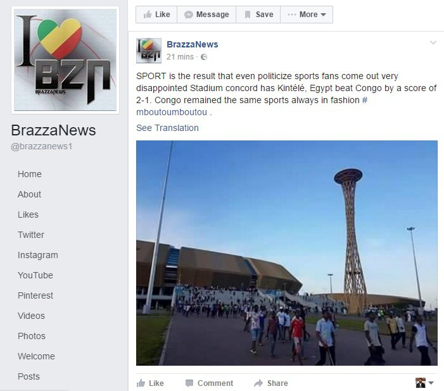Click See Translation under the post
Image resolution: width=444 pixels, height=391 pixels.
(167, 128)
